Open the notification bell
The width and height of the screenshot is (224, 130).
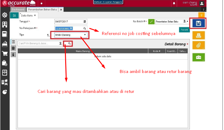click(174, 3)
